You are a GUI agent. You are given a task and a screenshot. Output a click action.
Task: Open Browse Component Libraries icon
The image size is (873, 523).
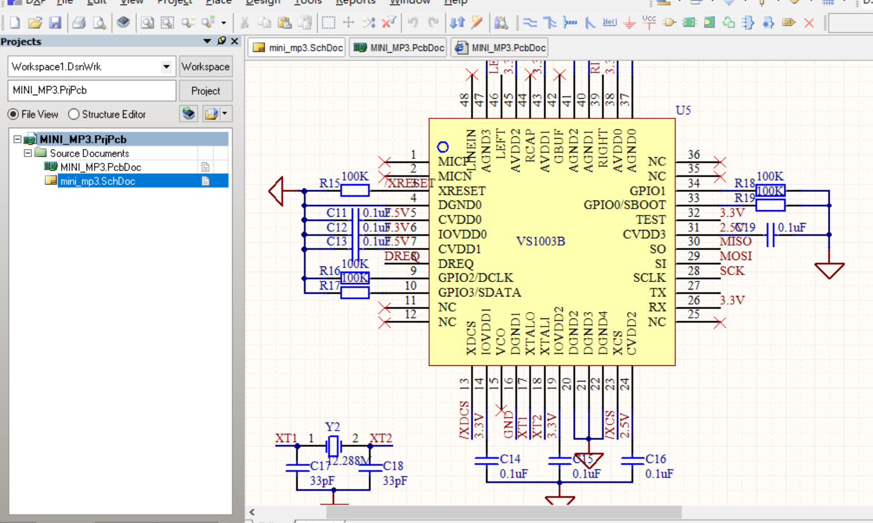tap(501, 23)
